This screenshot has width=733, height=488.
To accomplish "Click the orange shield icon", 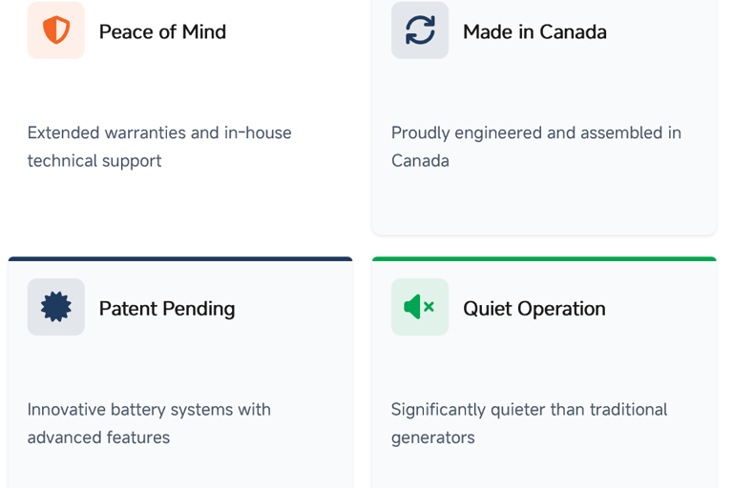I will pos(56,30).
